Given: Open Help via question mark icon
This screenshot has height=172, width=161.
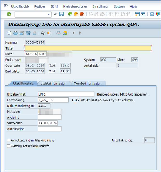Looking at the screenshot, I should pyautogui.click(x=152, y=14).
